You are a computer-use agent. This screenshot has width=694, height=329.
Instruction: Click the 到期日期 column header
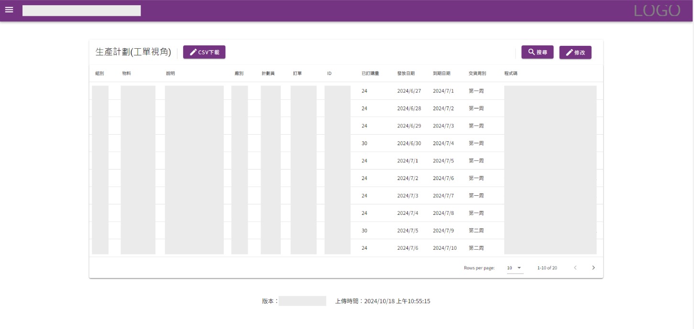(441, 74)
